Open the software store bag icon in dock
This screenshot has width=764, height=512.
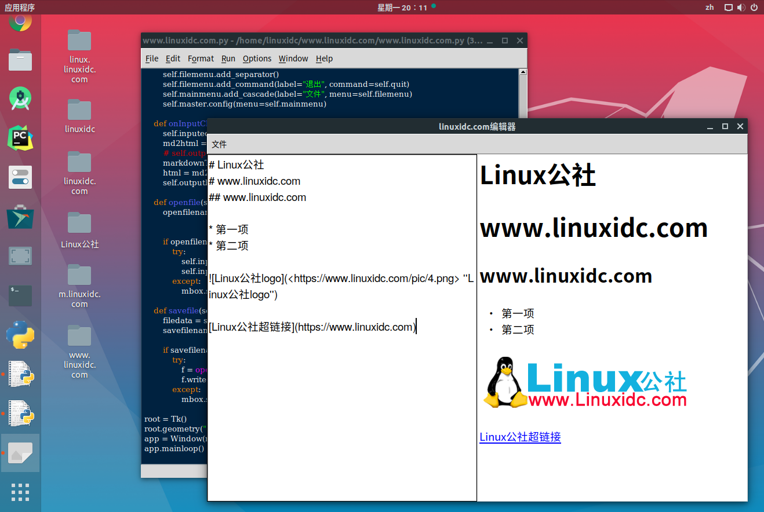20,217
